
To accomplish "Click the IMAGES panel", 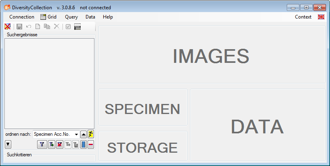I will [212, 55].
